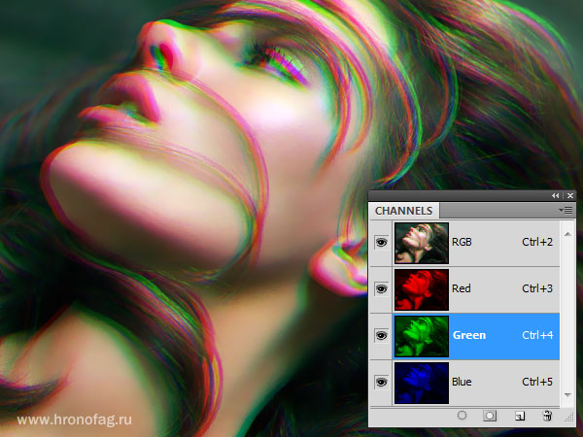Load channel as selection icon
The height and width of the screenshot is (437, 583).
462,415
